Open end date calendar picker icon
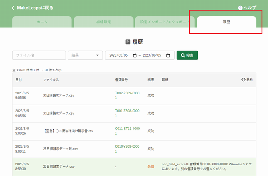The height and width of the screenshot is (176, 268). [x=168, y=55]
